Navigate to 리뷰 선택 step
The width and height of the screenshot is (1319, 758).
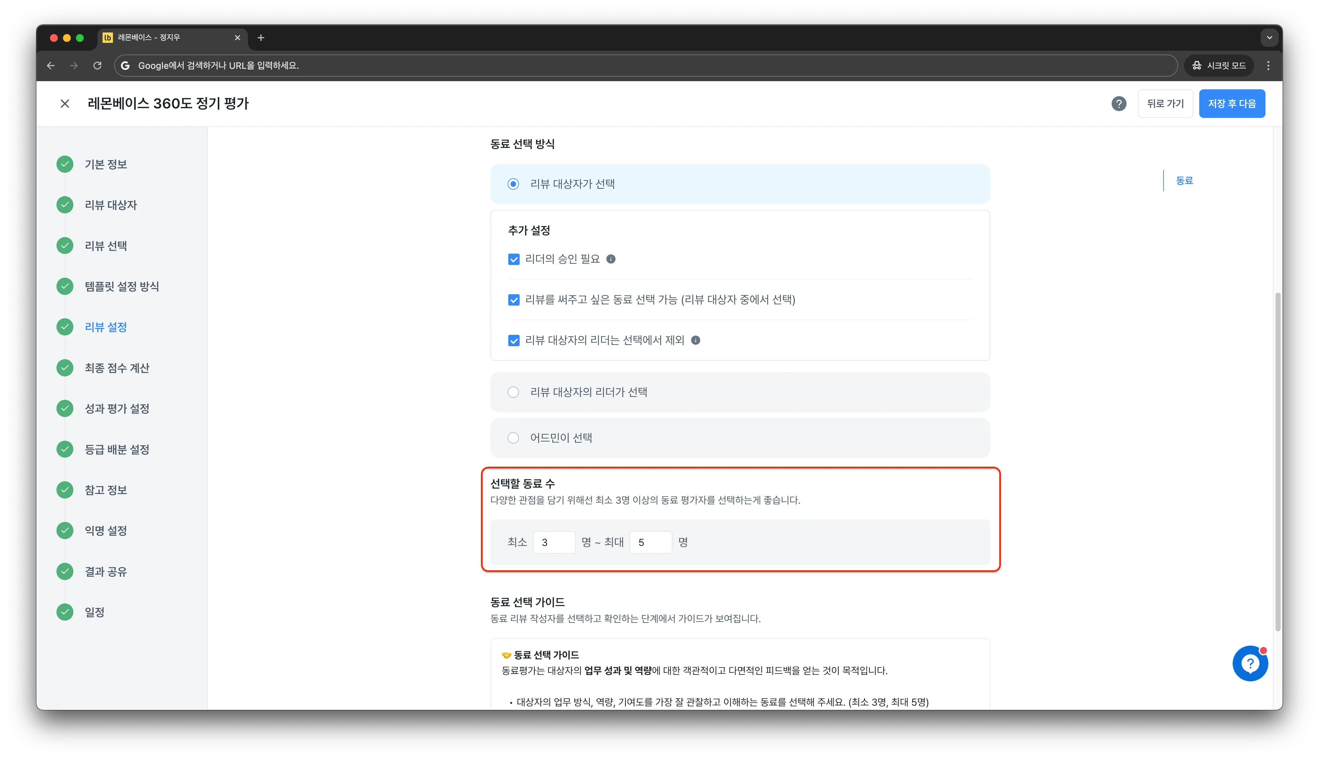tap(105, 246)
